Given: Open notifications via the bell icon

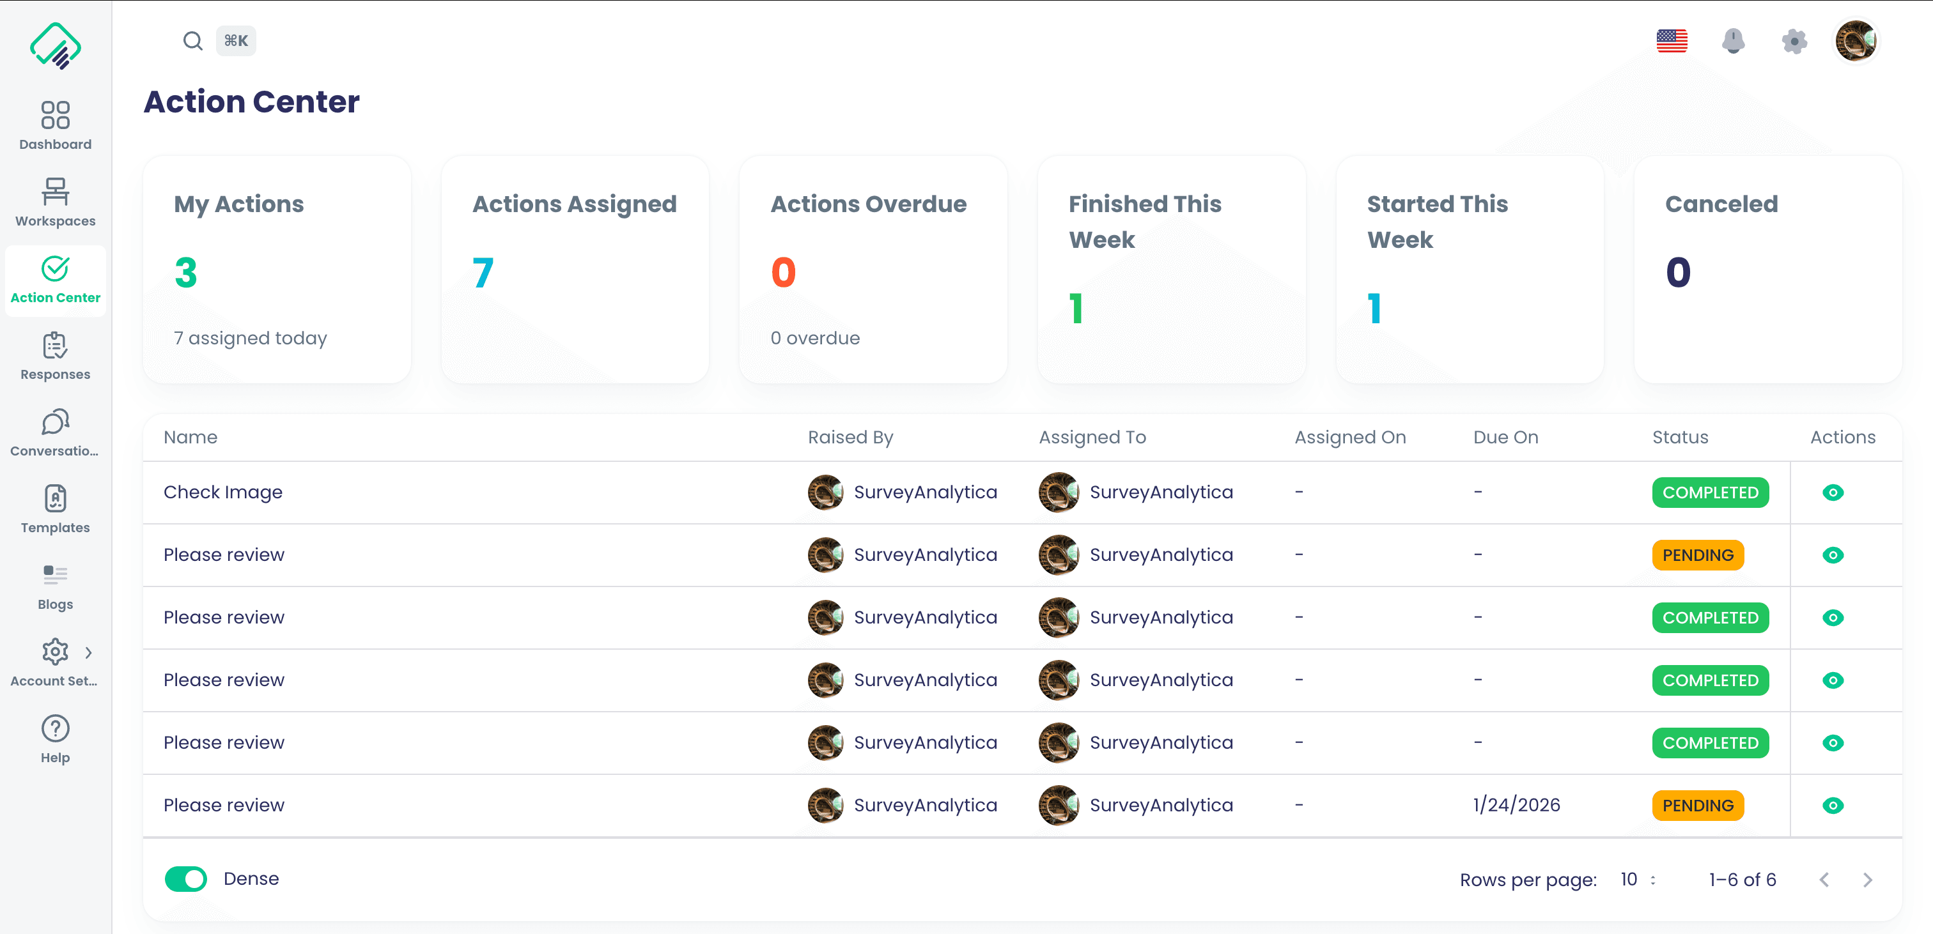Looking at the screenshot, I should point(1734,42).
